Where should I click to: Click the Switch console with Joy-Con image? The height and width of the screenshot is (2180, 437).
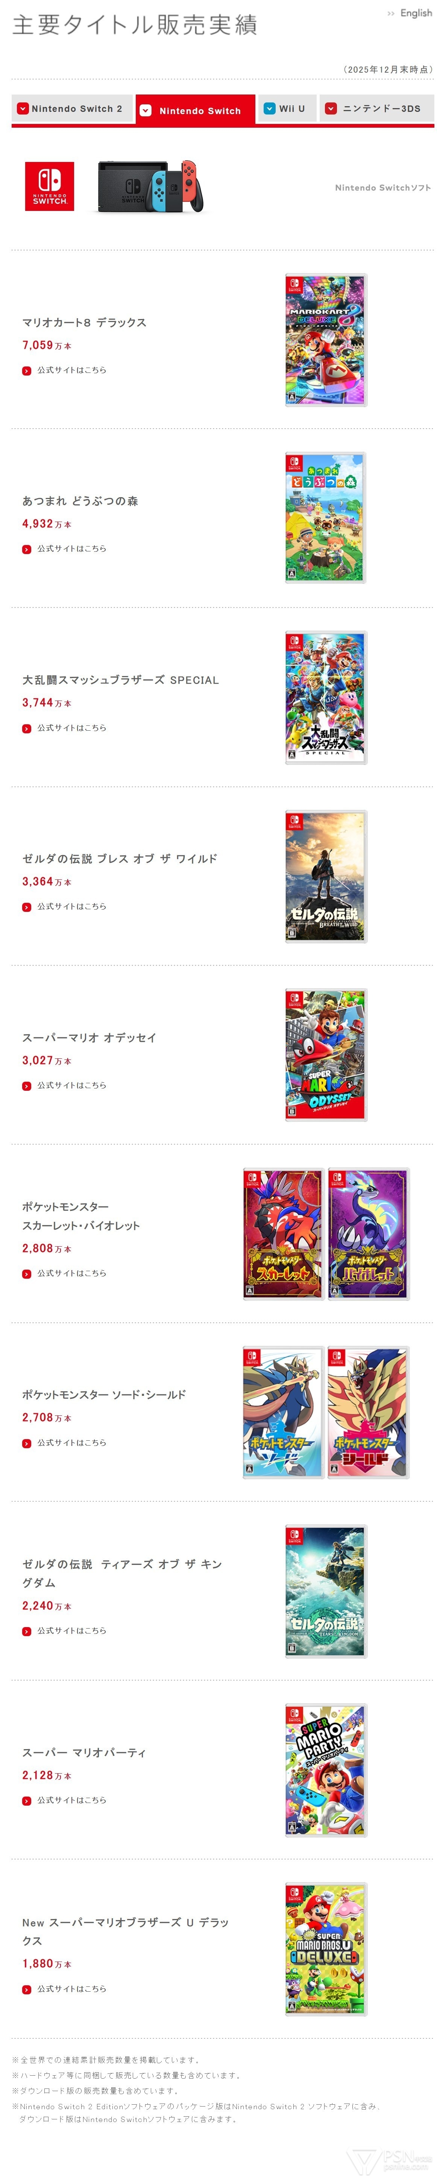(x=150, y=186)
